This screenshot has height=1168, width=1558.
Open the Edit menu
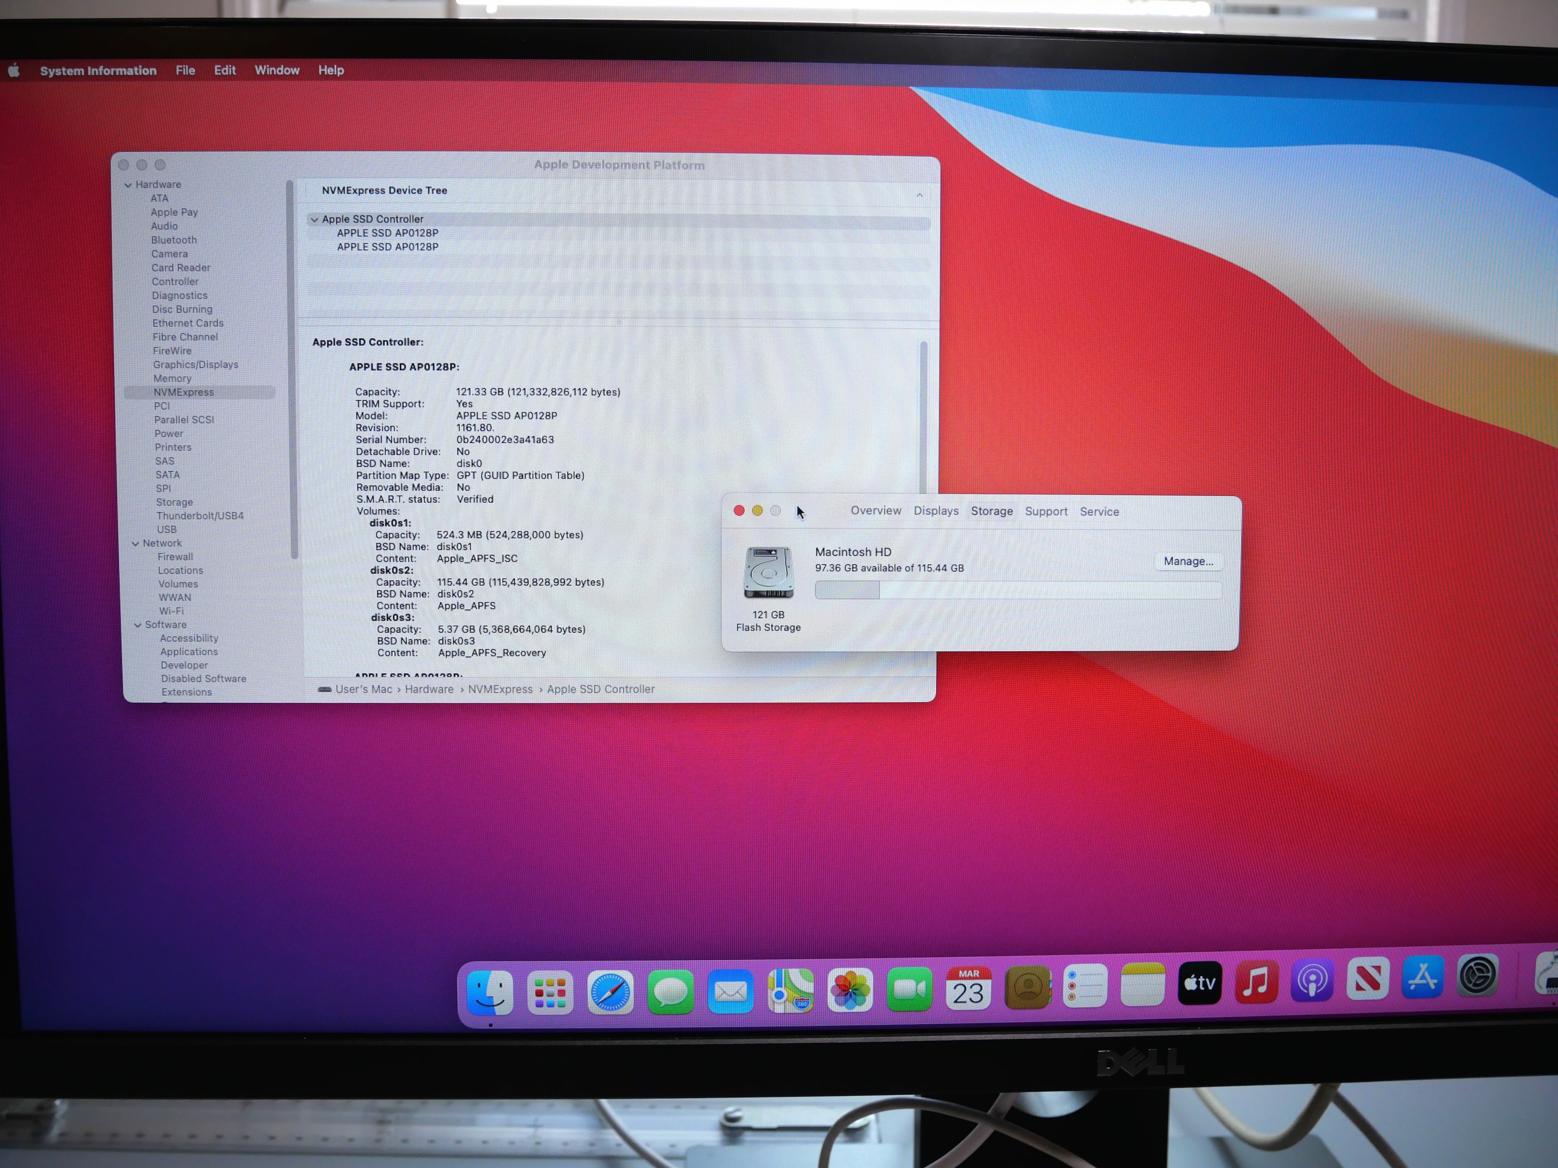tap(225, 70)
